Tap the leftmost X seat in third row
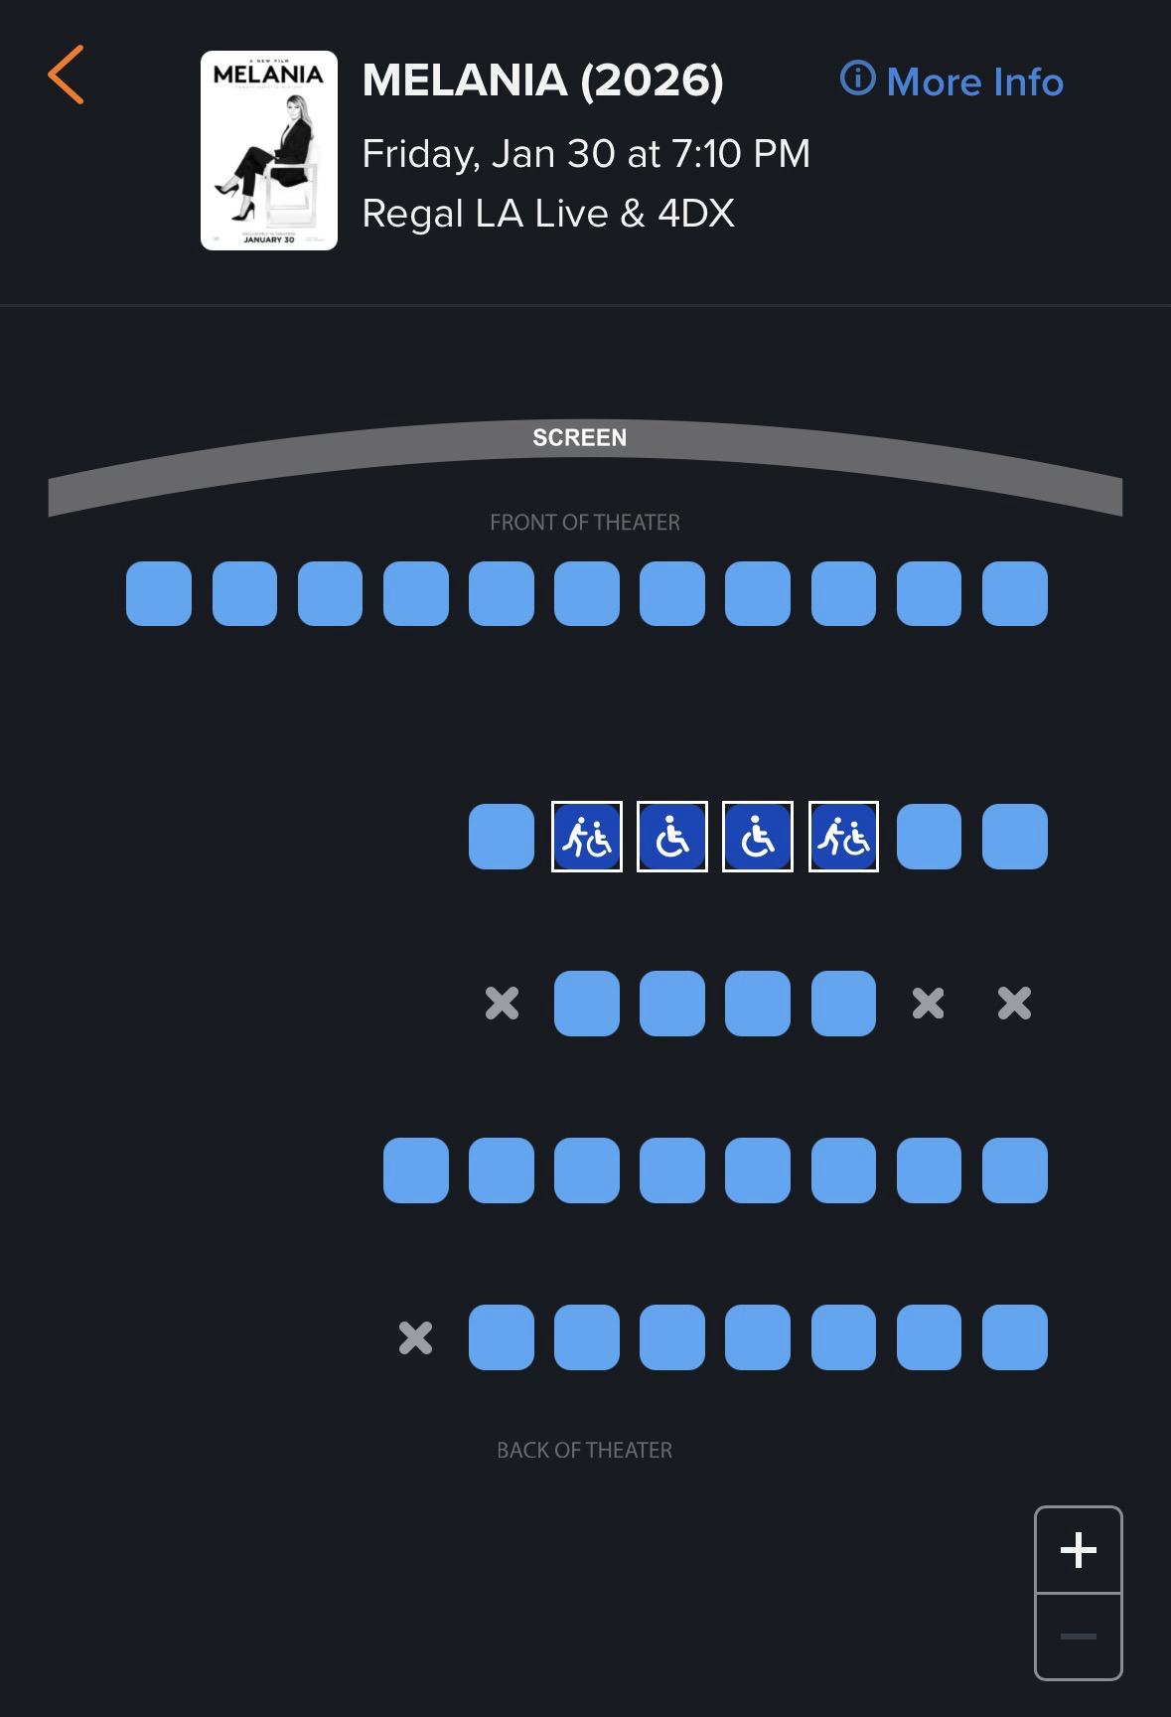The image size is (1171, 1717). (502, 1004)
